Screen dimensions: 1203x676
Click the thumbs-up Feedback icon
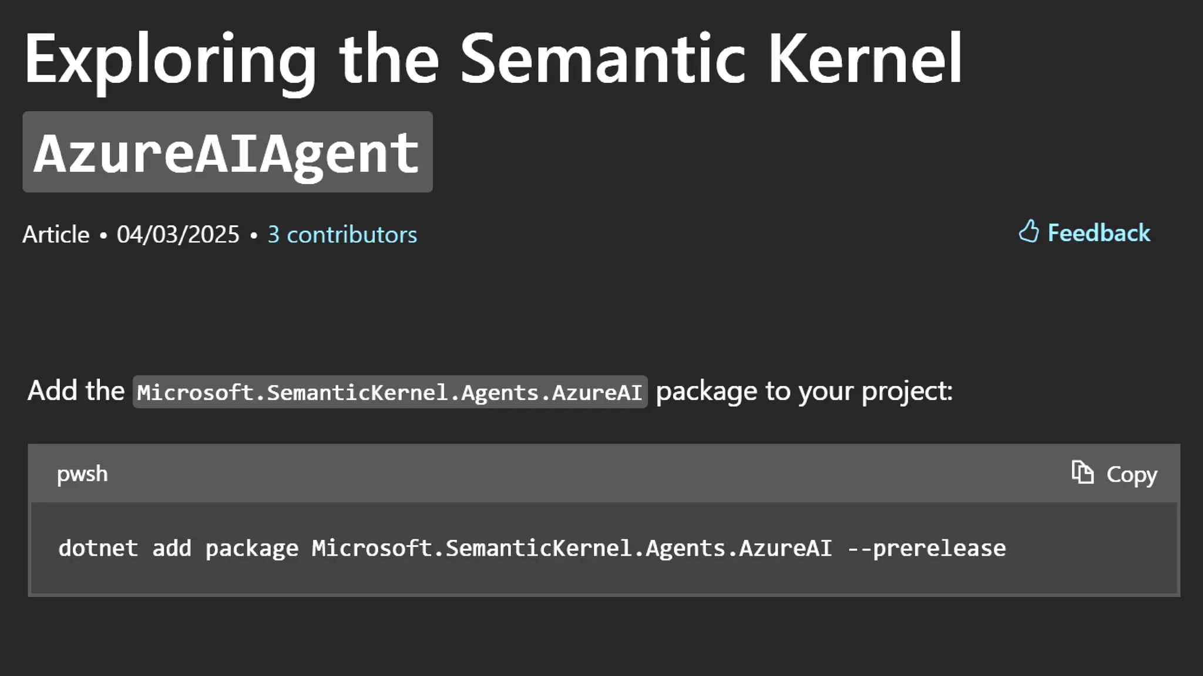[1029, 232]
